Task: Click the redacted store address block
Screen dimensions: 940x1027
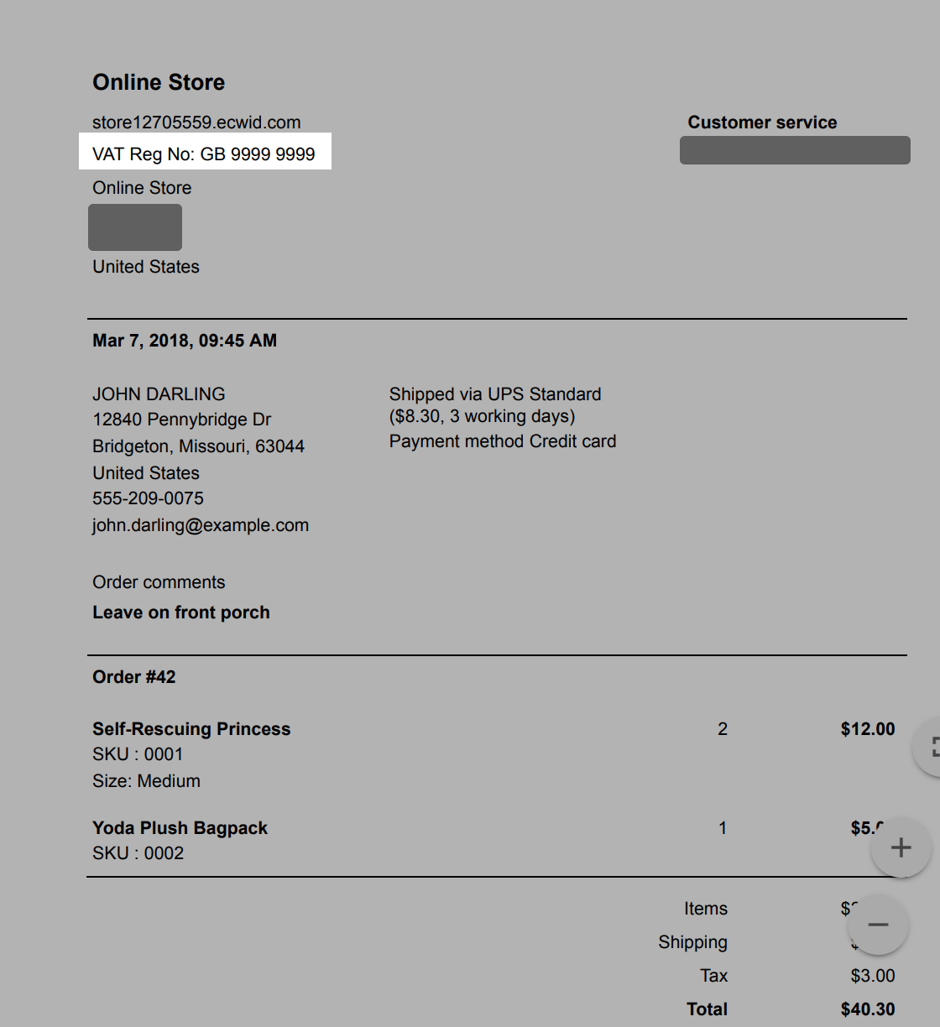Action: pos(135,227)
